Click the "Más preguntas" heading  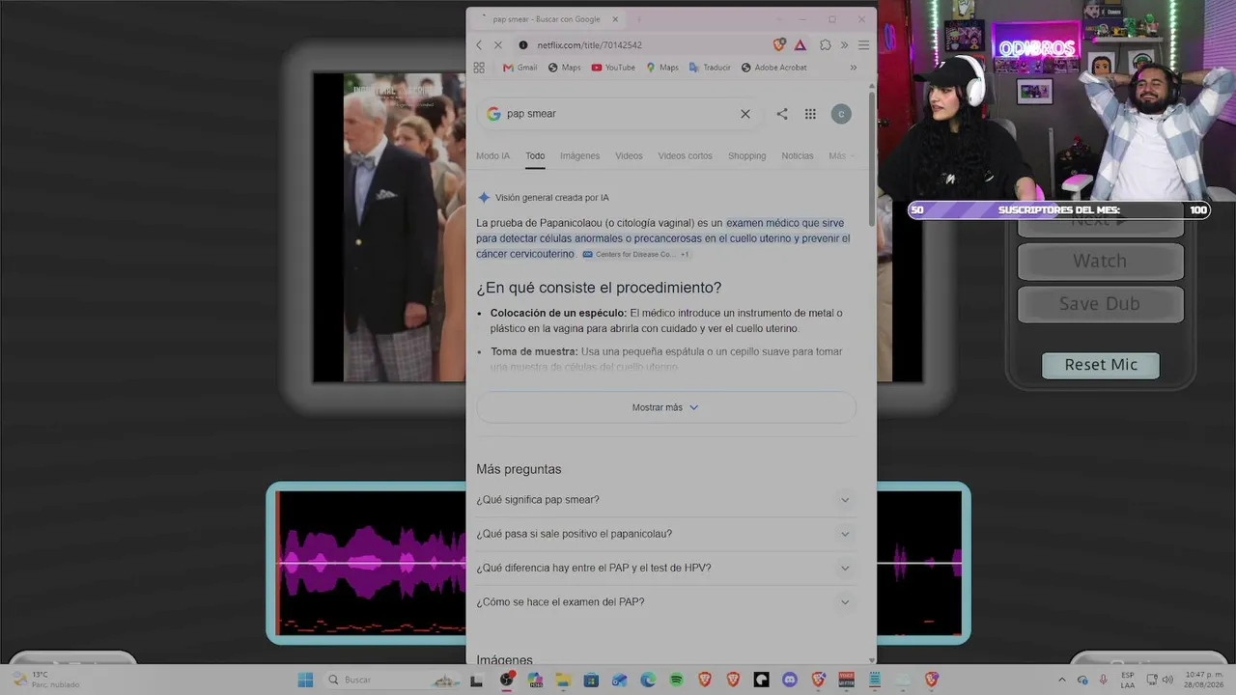519,469
